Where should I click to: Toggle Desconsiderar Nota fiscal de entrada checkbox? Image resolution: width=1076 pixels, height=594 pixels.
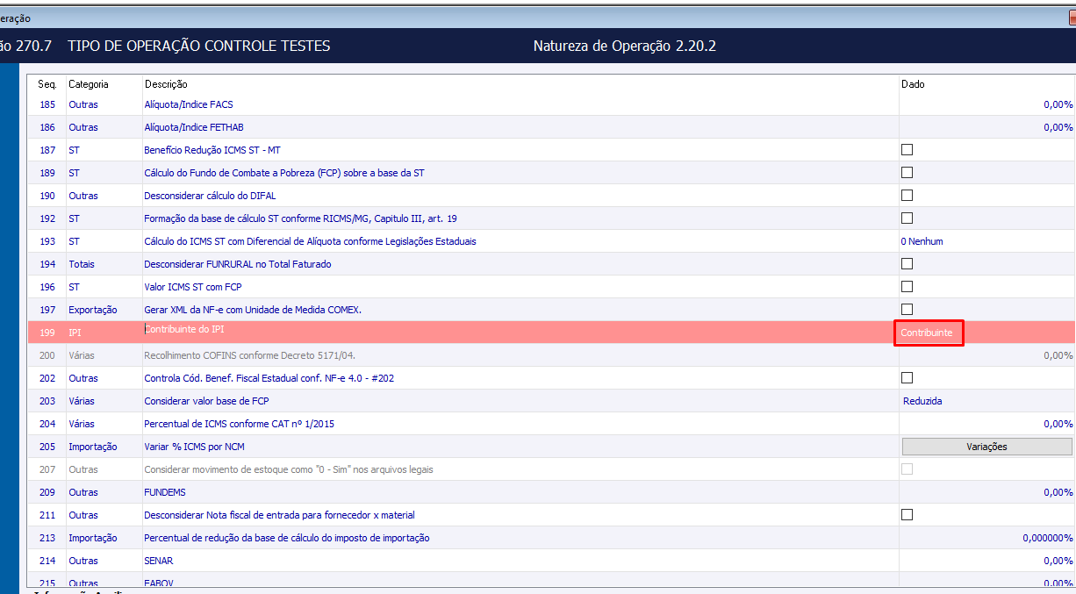pyautogui.click(x=907, y=515)
